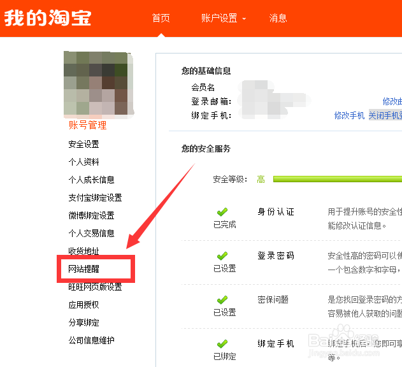Open 公司信息维护 sidebar item
Viewport: 402px width, 367px height.
click(x=91, y=340)
